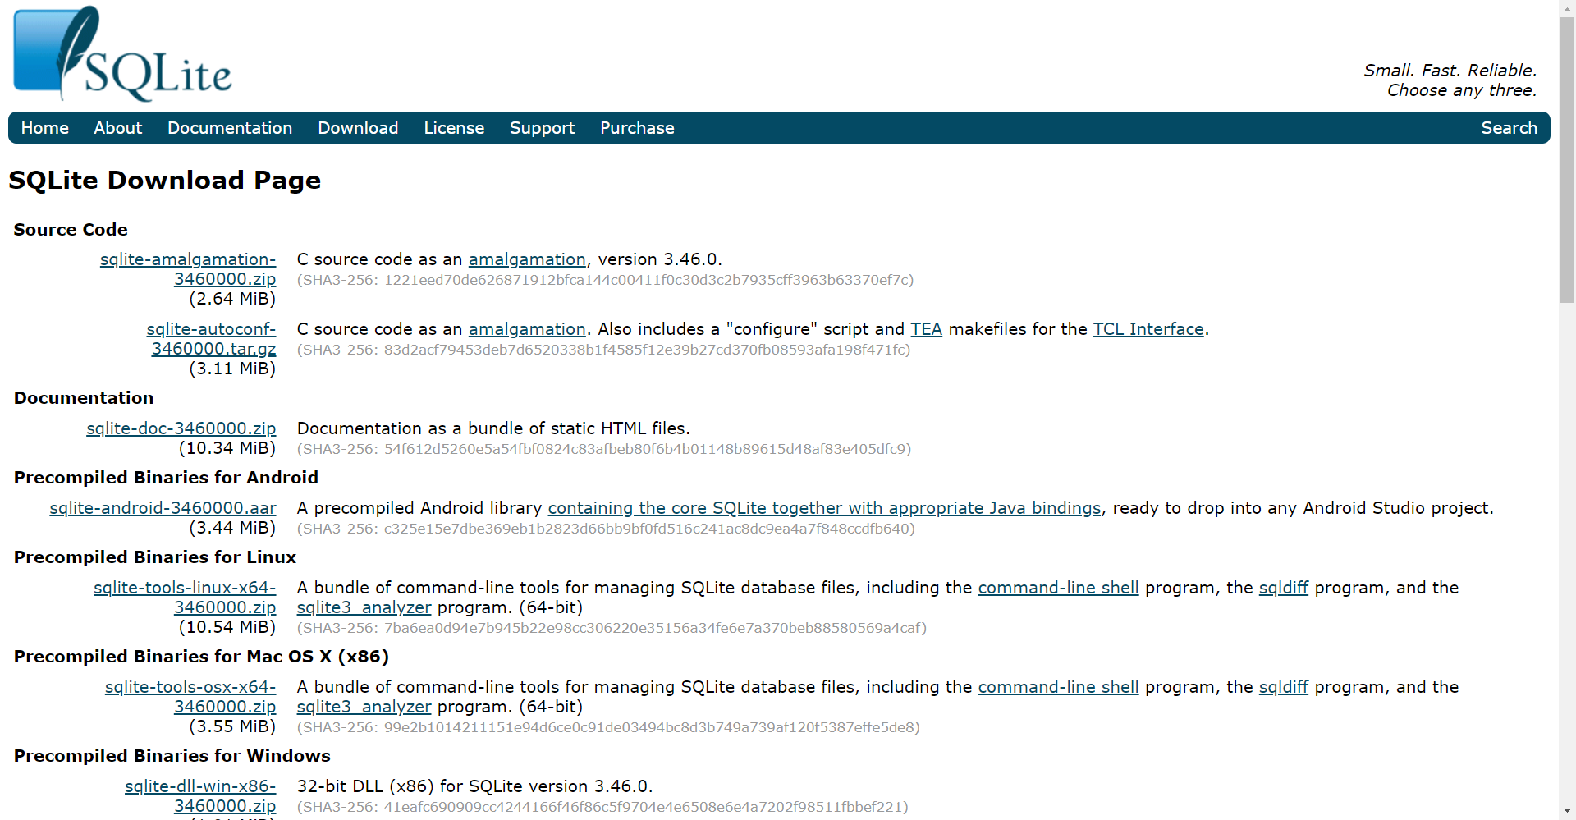Open the Support menu item
Image resolution: width=1576 pixels, height=820 pixels.
coord(542,128)
